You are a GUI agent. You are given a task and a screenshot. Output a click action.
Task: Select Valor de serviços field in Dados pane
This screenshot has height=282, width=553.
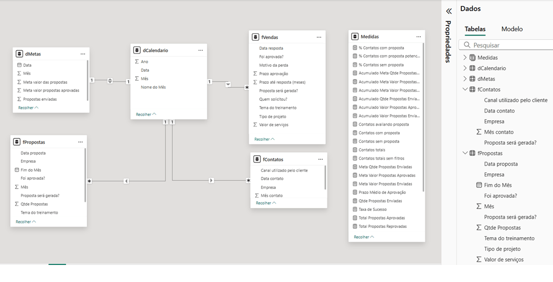(x=503, y=260)
